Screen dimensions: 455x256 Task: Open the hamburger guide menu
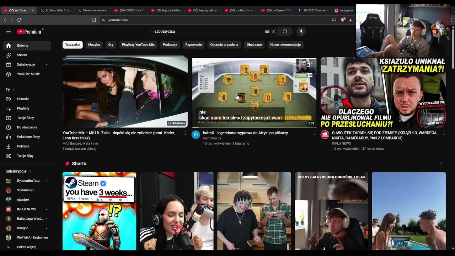[x=9, y=31]
